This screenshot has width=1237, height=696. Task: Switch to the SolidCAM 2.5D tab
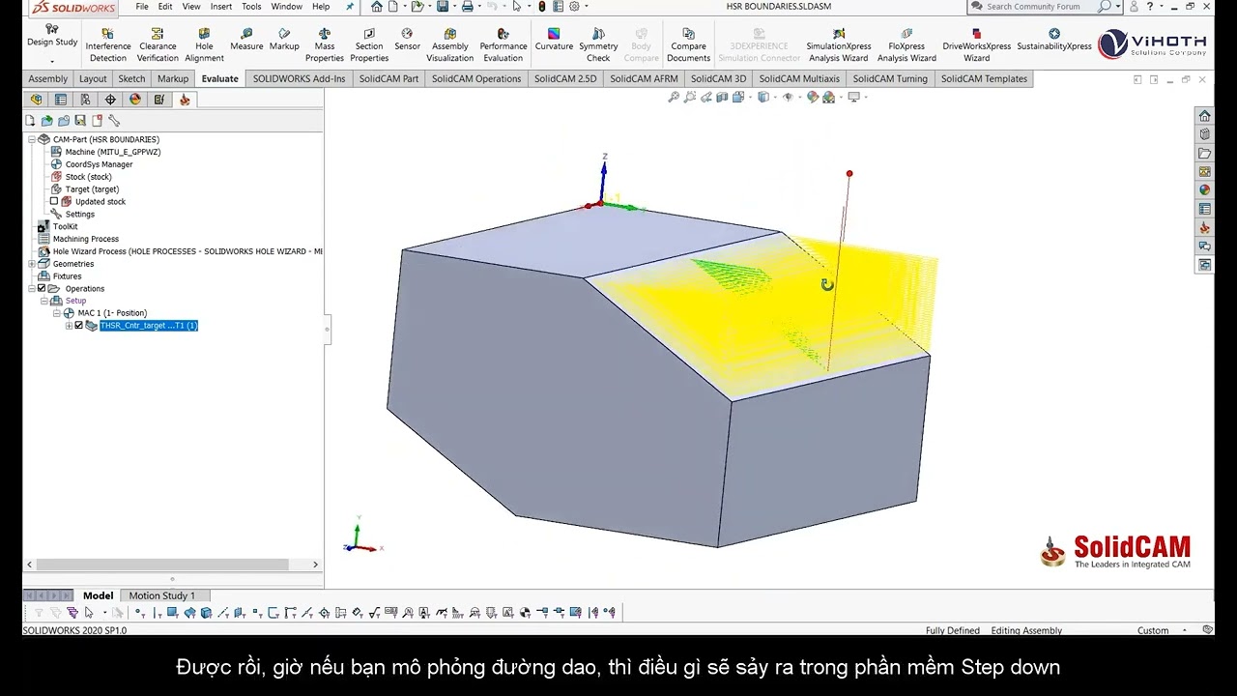[565, 78]
